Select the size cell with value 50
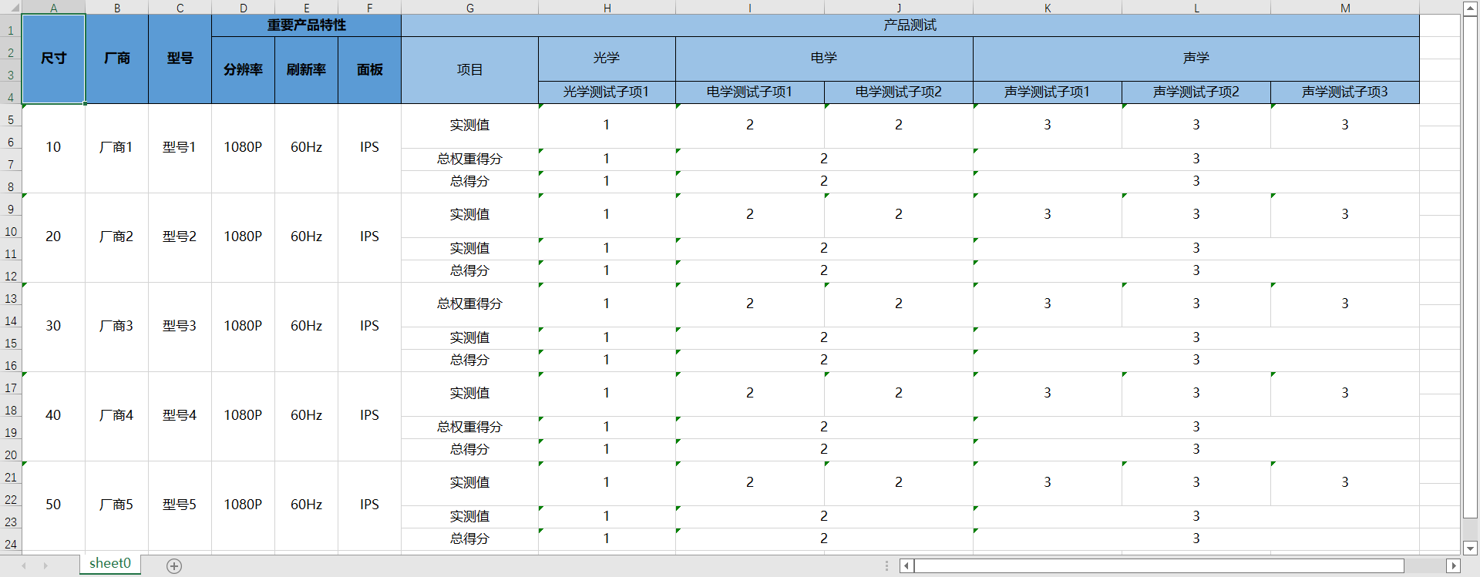 (53, 505)
